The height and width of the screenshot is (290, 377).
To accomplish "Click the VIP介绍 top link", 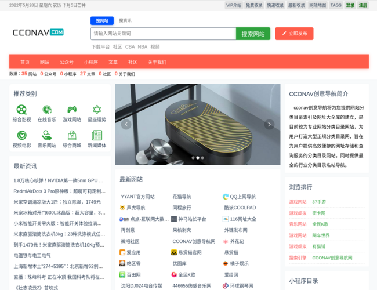I will (234, 5).
